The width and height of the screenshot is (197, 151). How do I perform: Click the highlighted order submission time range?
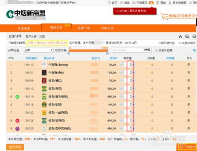(x=47, y=43)
